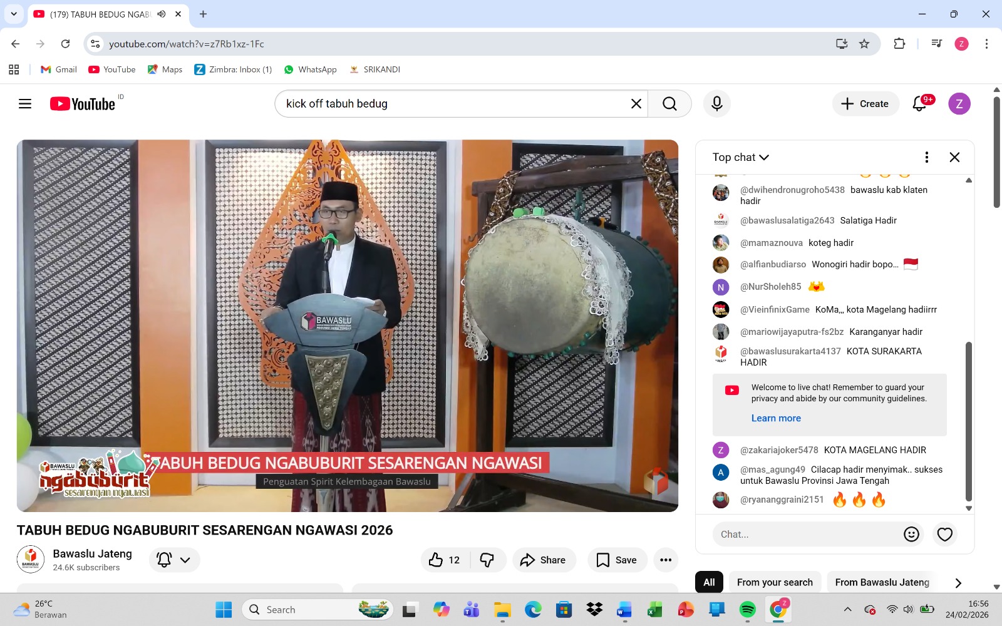1002x626 pixels.
Task: Open the emoji picker in chat
Action: (911, 534)
